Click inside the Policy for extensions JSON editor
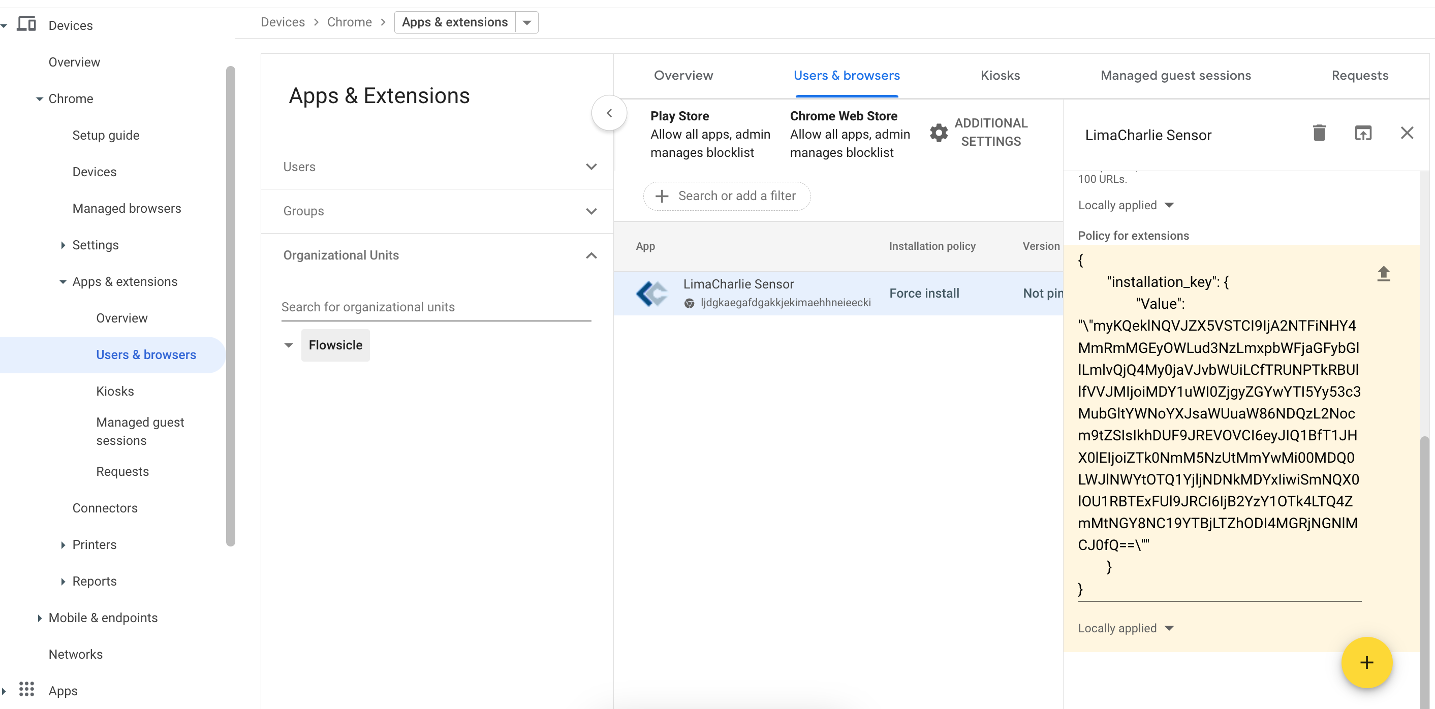Screen dimensions: 1435x709 tap(1219, 425)
